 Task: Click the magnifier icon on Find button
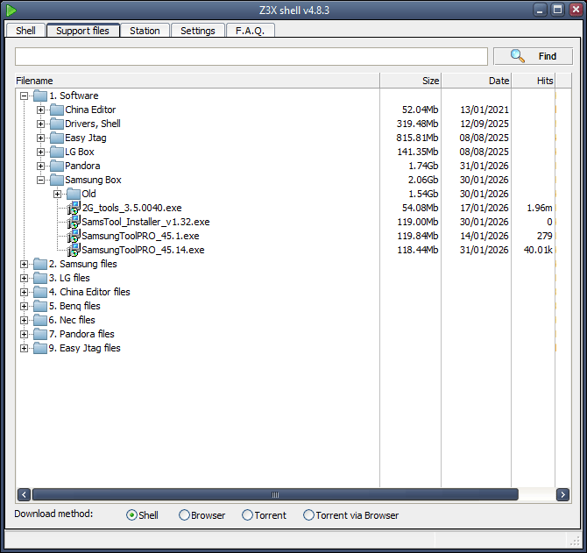(518, 56)
